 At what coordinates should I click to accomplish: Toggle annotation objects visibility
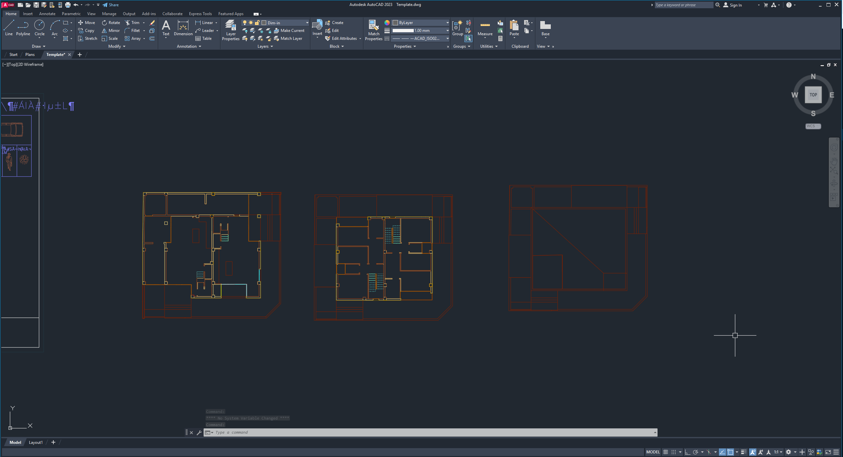click(x=752, y=452)
